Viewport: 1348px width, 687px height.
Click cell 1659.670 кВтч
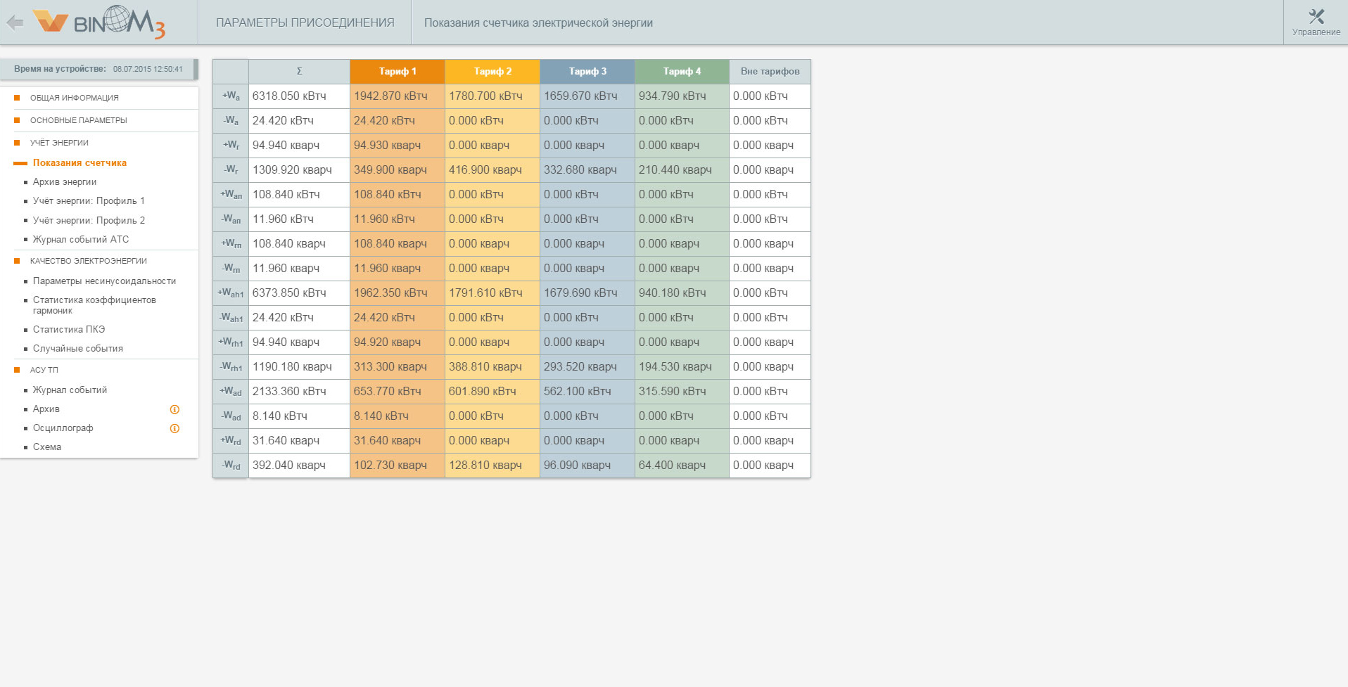(587, 96)
